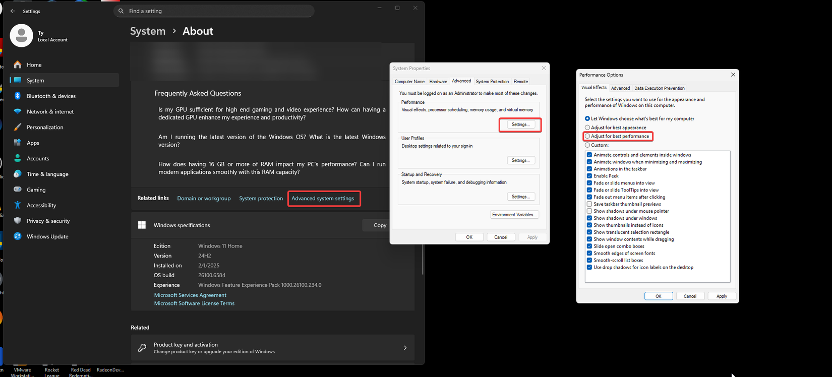Image resolution: width=832 pixels, height=377 pixels.
Task: Select Let Windows choose what's best radio button
Action: pos(587,118)
